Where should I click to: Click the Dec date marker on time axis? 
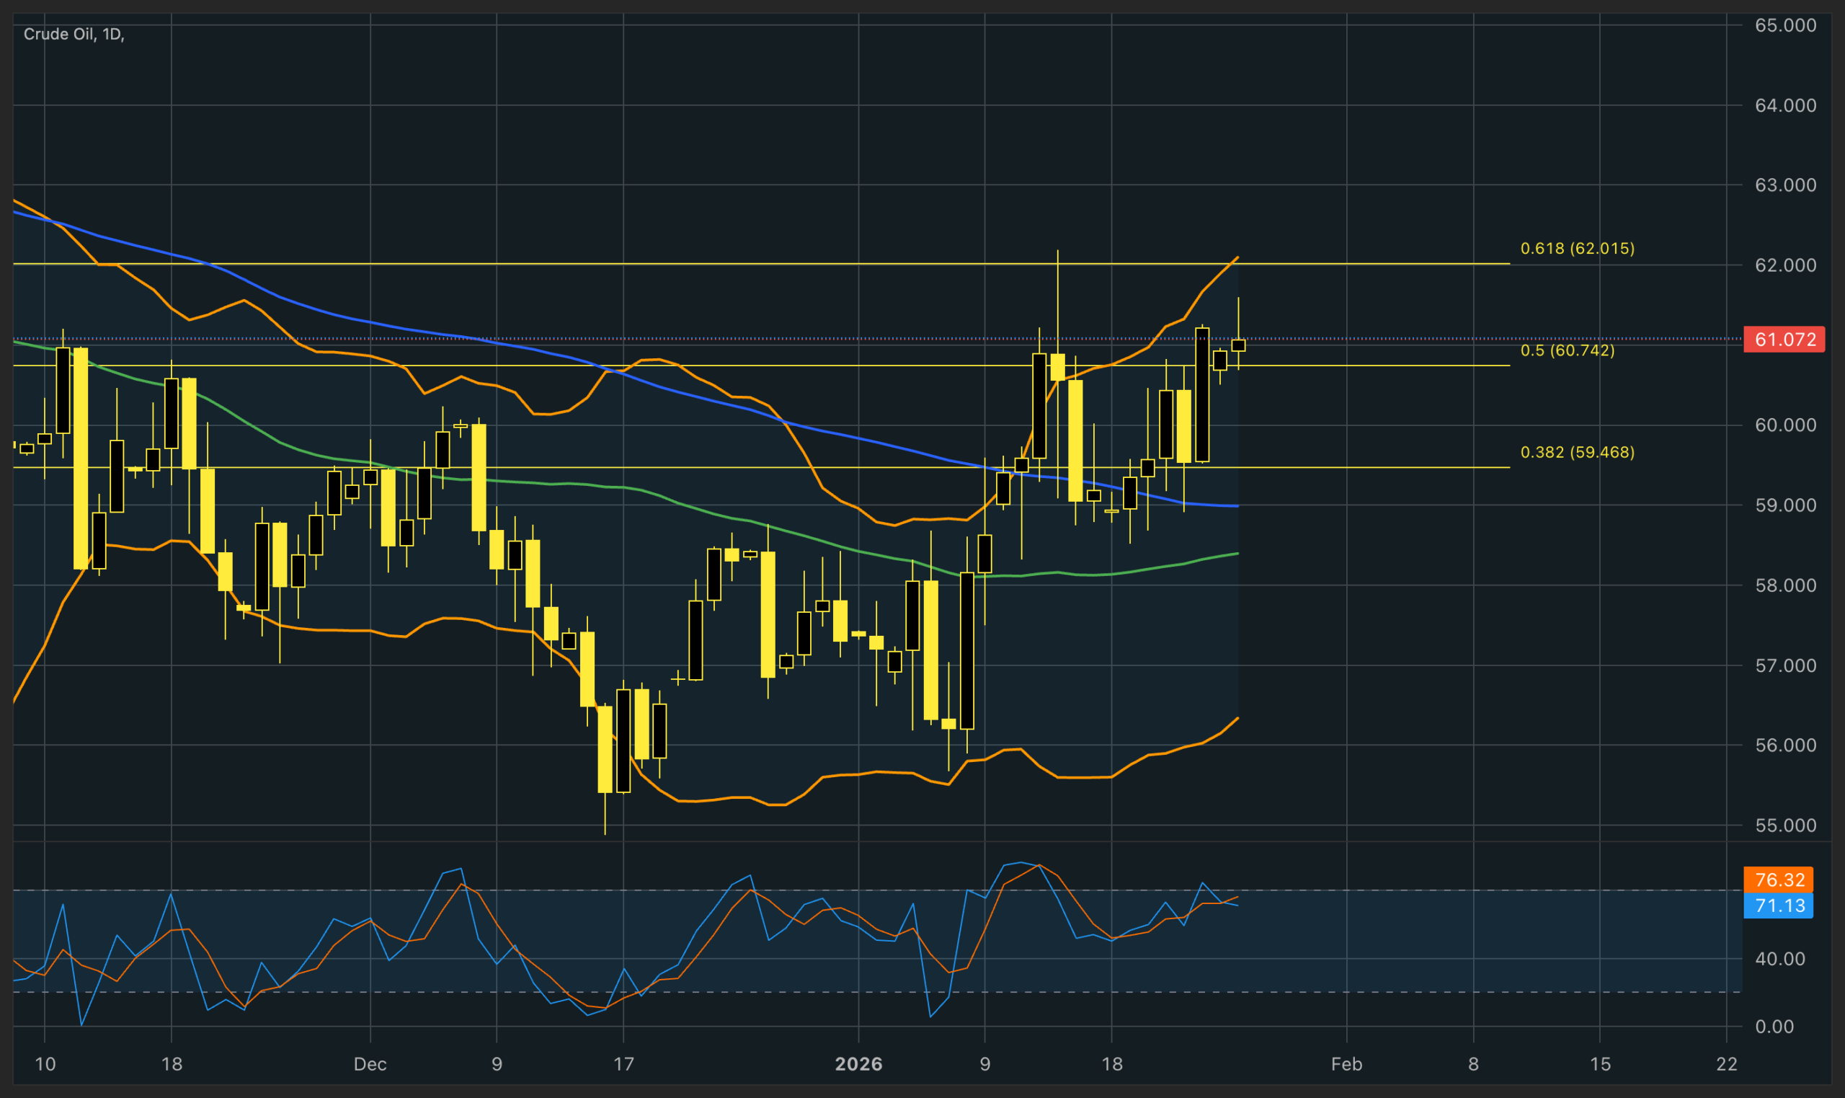coord(370,1064)
